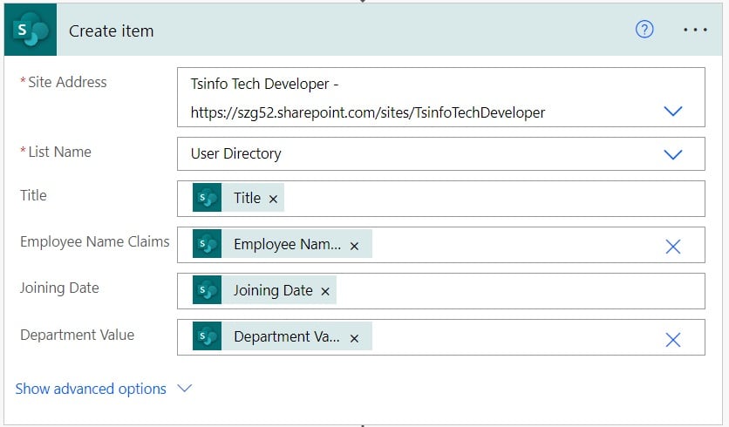
Task: Expand the List Name dropdown
Action: 672,154
